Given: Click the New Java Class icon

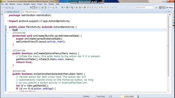Looking at the screenshot, I should point(80,7).
